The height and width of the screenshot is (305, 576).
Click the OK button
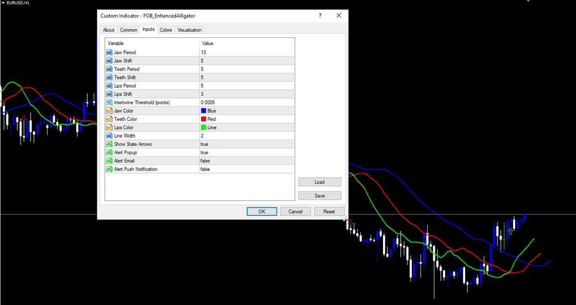click(262, 211)
